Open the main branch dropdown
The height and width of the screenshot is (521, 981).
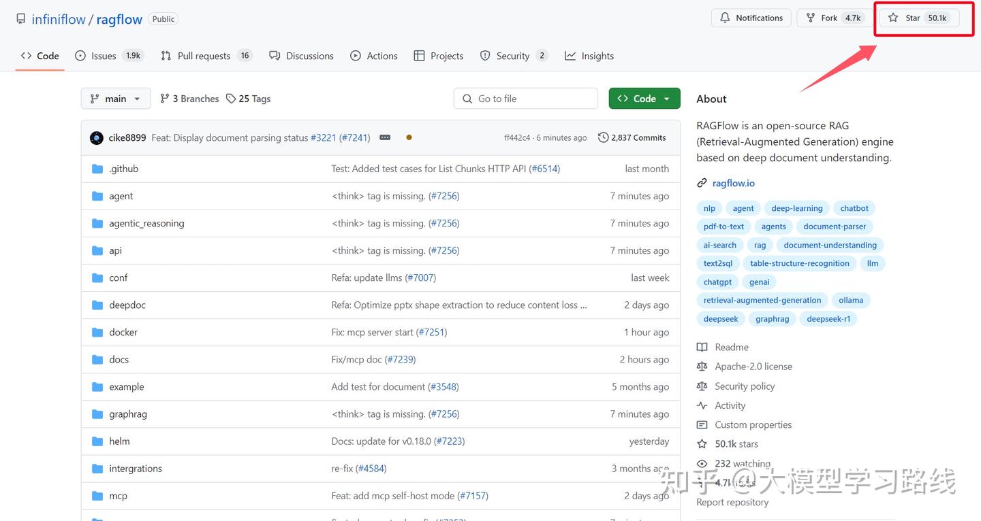pos(115,99)
